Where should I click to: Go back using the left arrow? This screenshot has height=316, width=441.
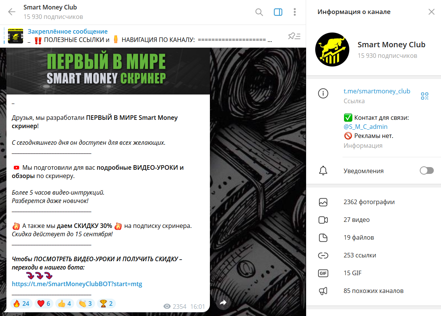(x=12, y=12)
